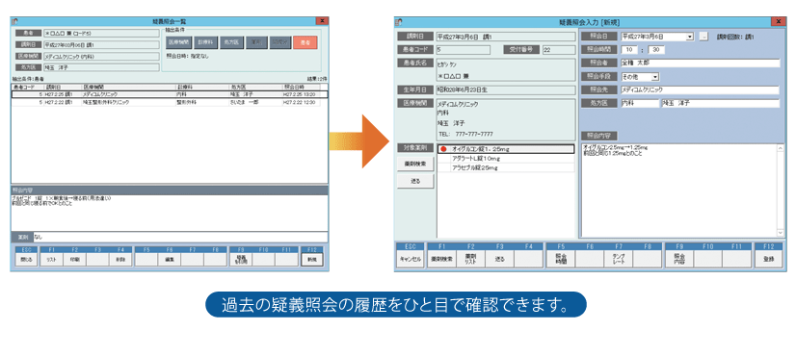Sort the list by 診療科 column header
The height and width of the screenshot is (356, 796).
pos(202,87)
